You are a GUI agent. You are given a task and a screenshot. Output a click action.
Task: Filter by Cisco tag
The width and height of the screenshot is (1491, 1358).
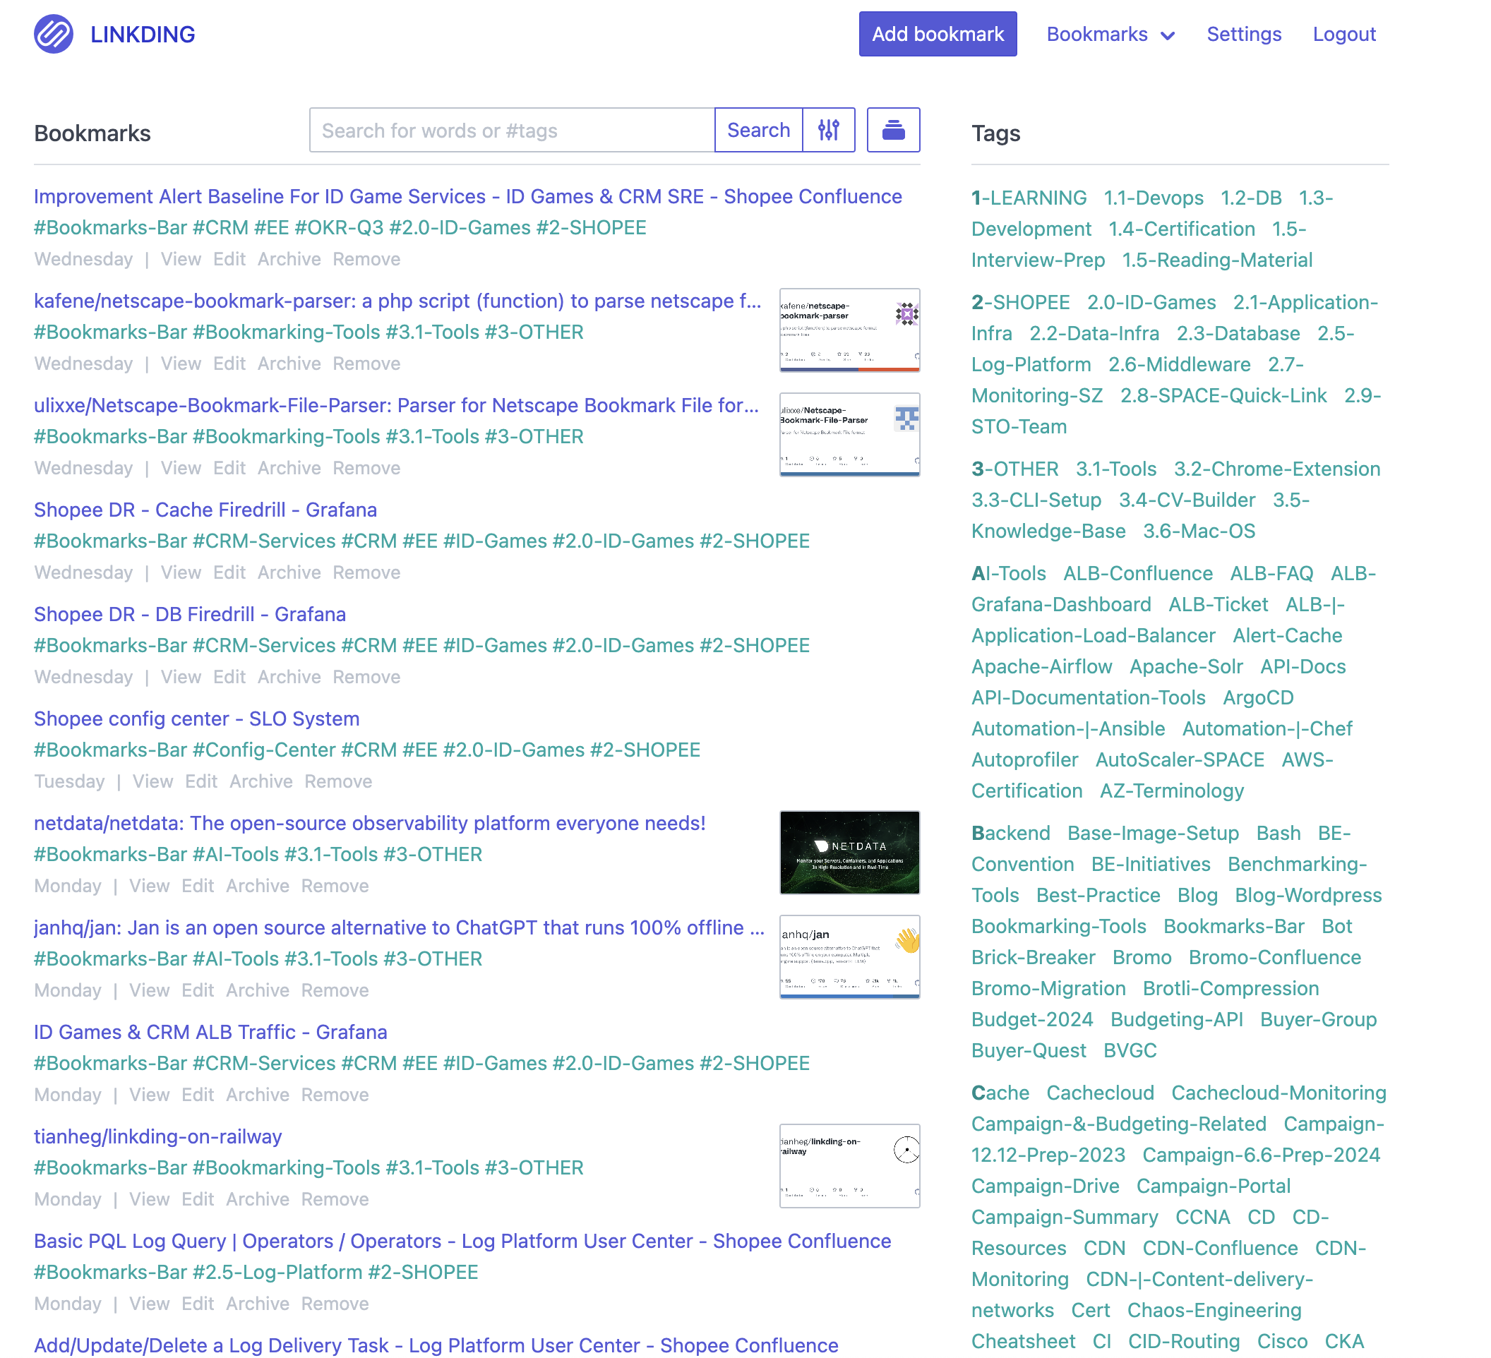coord(1282,1341)
